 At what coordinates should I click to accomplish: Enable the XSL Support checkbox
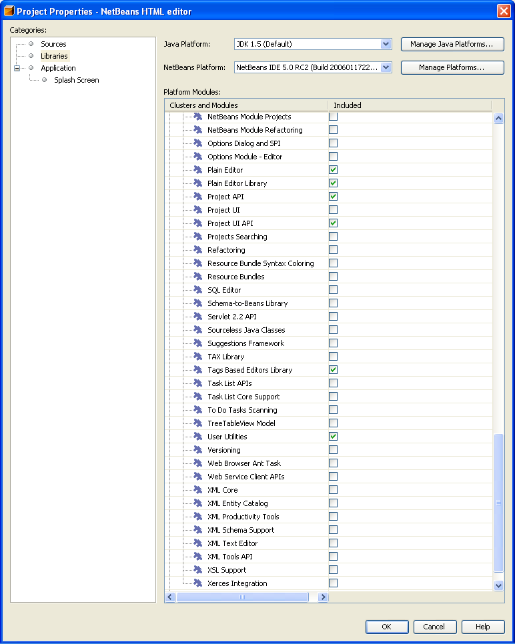pyautogui.click(x=333, y=570)
